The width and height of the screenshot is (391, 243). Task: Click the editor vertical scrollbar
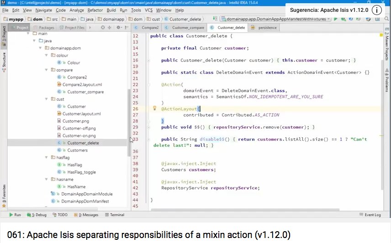tap(382, 124)
